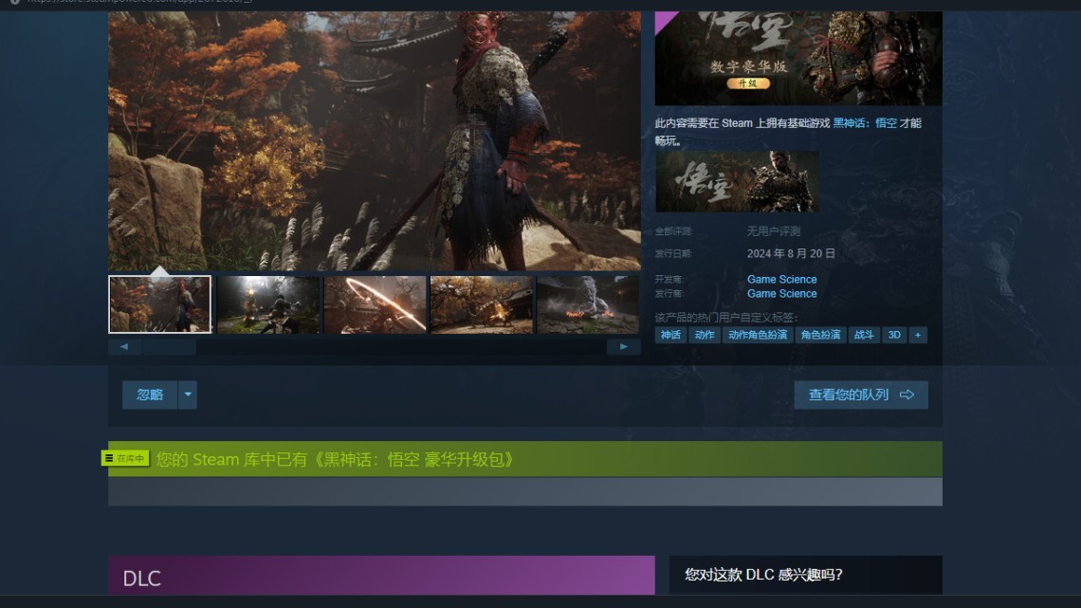The height and width of the screenshot is (608, 1081).
Task: Select the fifth partially visible thumbnail
Action: 588,304
